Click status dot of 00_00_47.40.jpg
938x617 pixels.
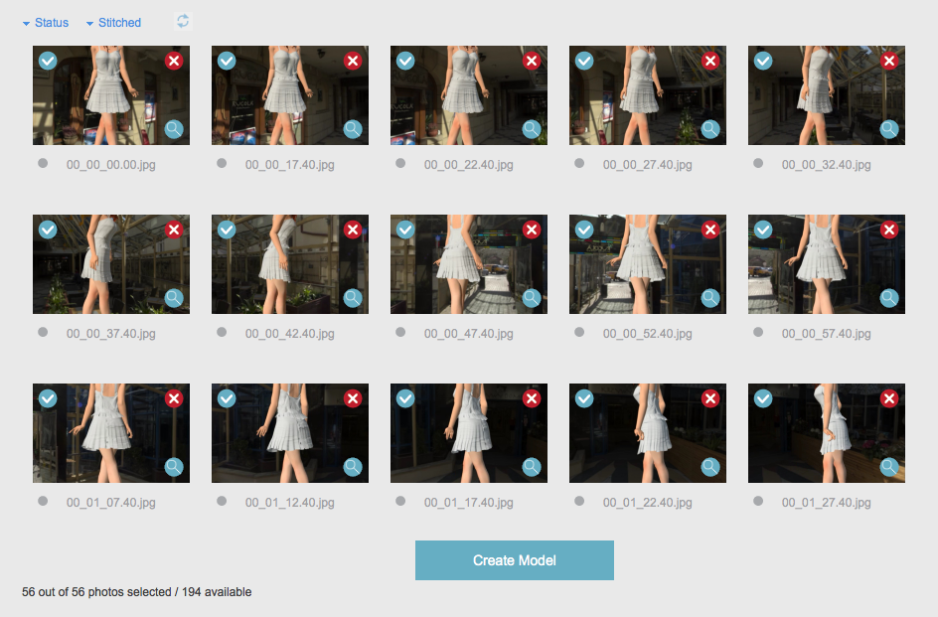coord(400,332)
